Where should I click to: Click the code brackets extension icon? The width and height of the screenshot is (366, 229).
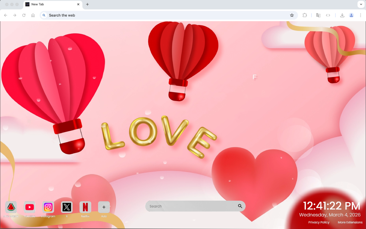(x=328, y=15)
